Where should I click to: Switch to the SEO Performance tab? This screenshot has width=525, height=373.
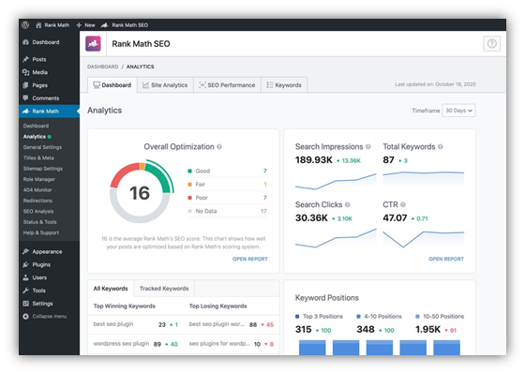tap(227, 85)
